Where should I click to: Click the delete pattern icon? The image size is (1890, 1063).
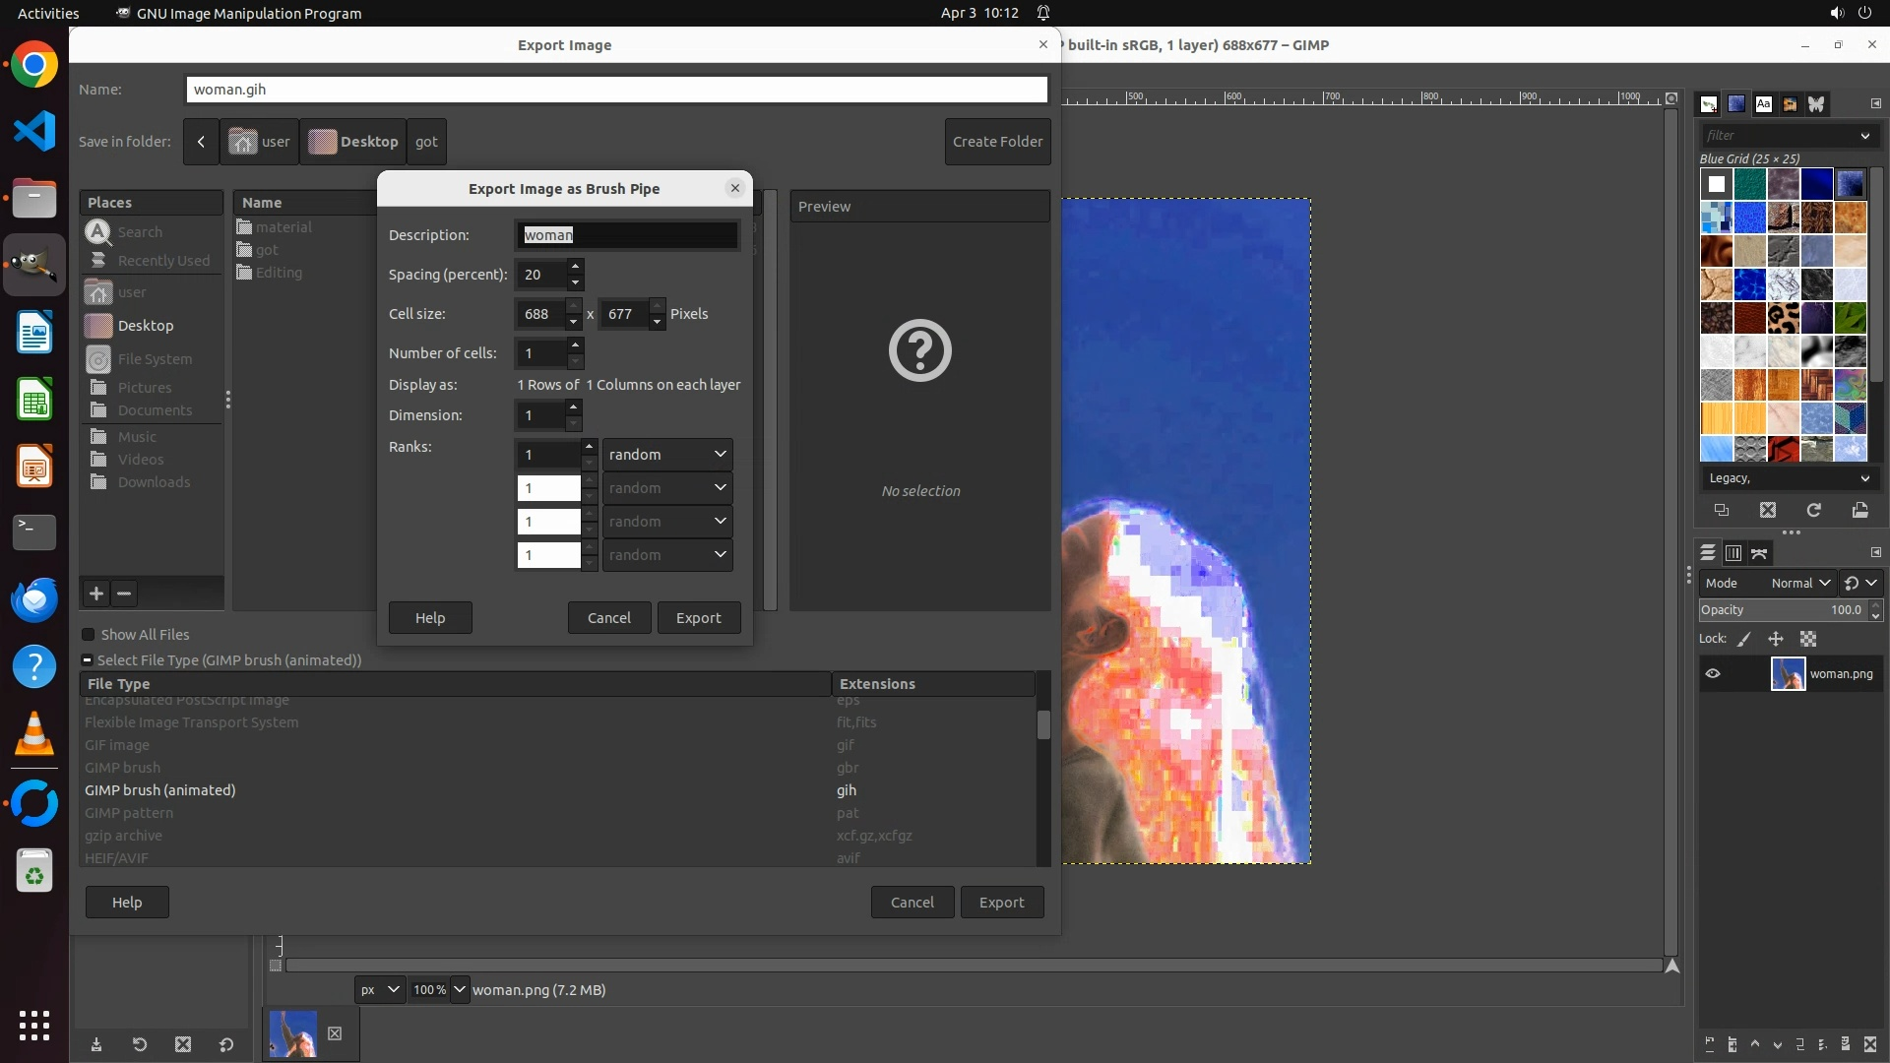coord(1768,510)
